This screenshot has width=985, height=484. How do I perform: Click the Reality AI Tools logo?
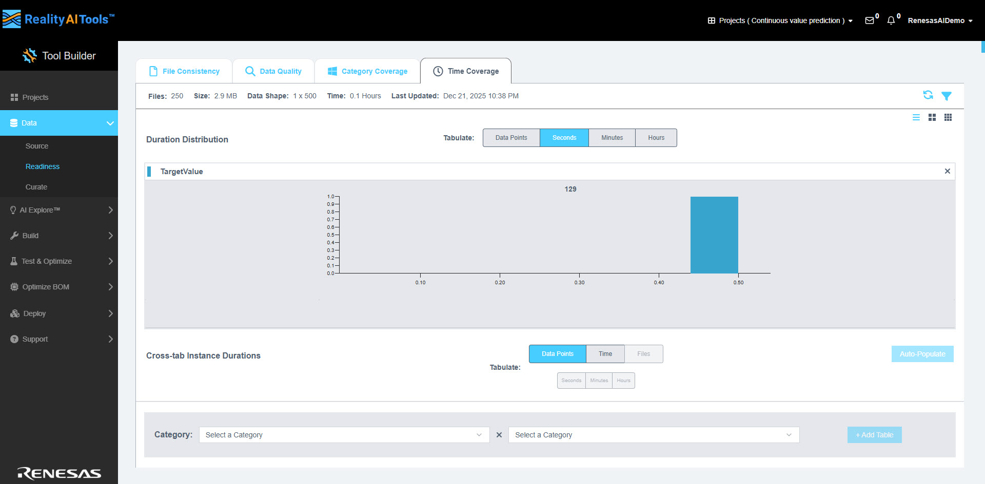[x=58, y=19]
